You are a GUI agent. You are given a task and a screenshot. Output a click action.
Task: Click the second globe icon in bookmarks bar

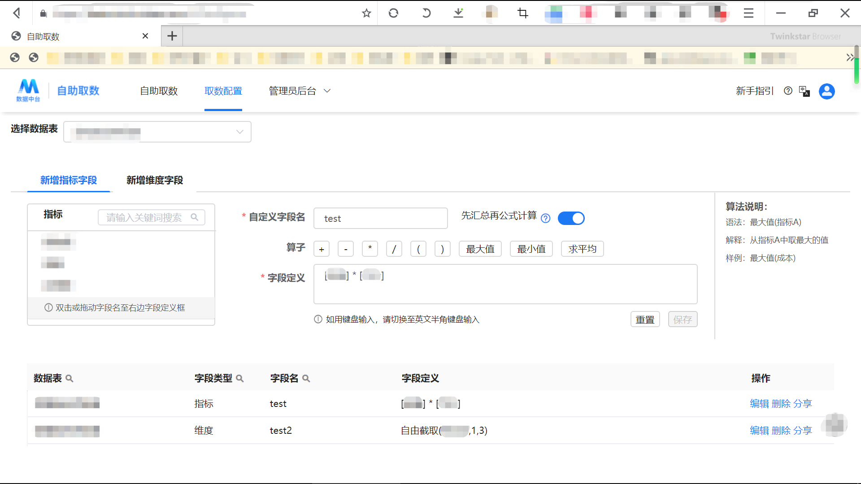coord(34,57)
